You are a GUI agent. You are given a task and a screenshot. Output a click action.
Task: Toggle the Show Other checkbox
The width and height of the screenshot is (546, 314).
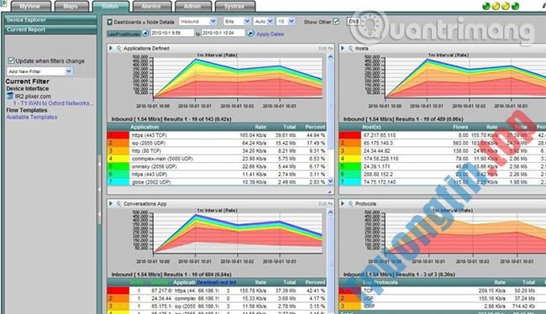(336, 22)
